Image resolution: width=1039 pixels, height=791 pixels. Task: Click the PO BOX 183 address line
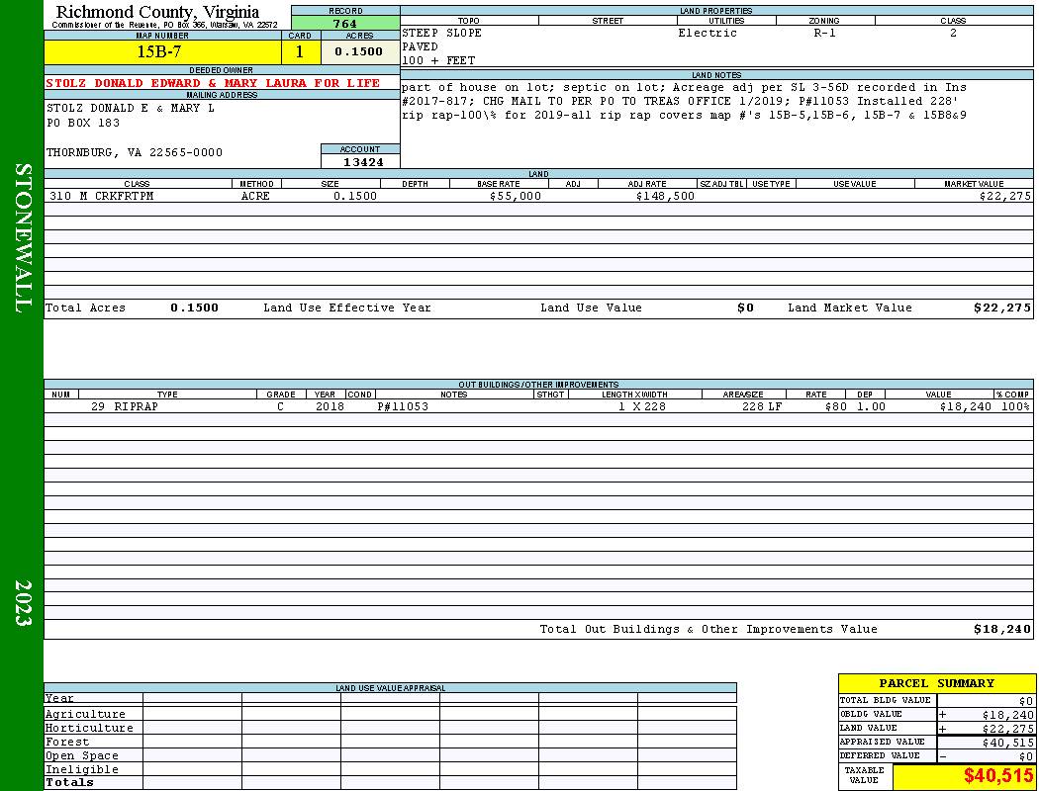[x=83, y=123]
